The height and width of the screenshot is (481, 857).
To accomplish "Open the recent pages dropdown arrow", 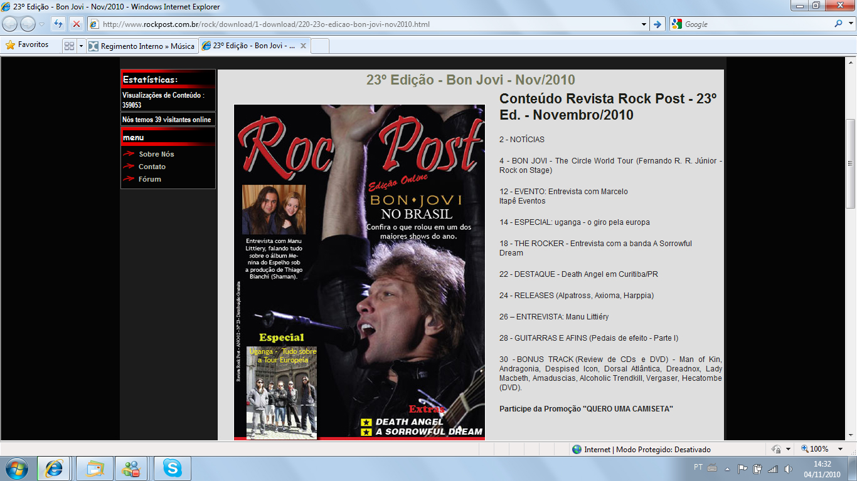I will coord(42,24).
